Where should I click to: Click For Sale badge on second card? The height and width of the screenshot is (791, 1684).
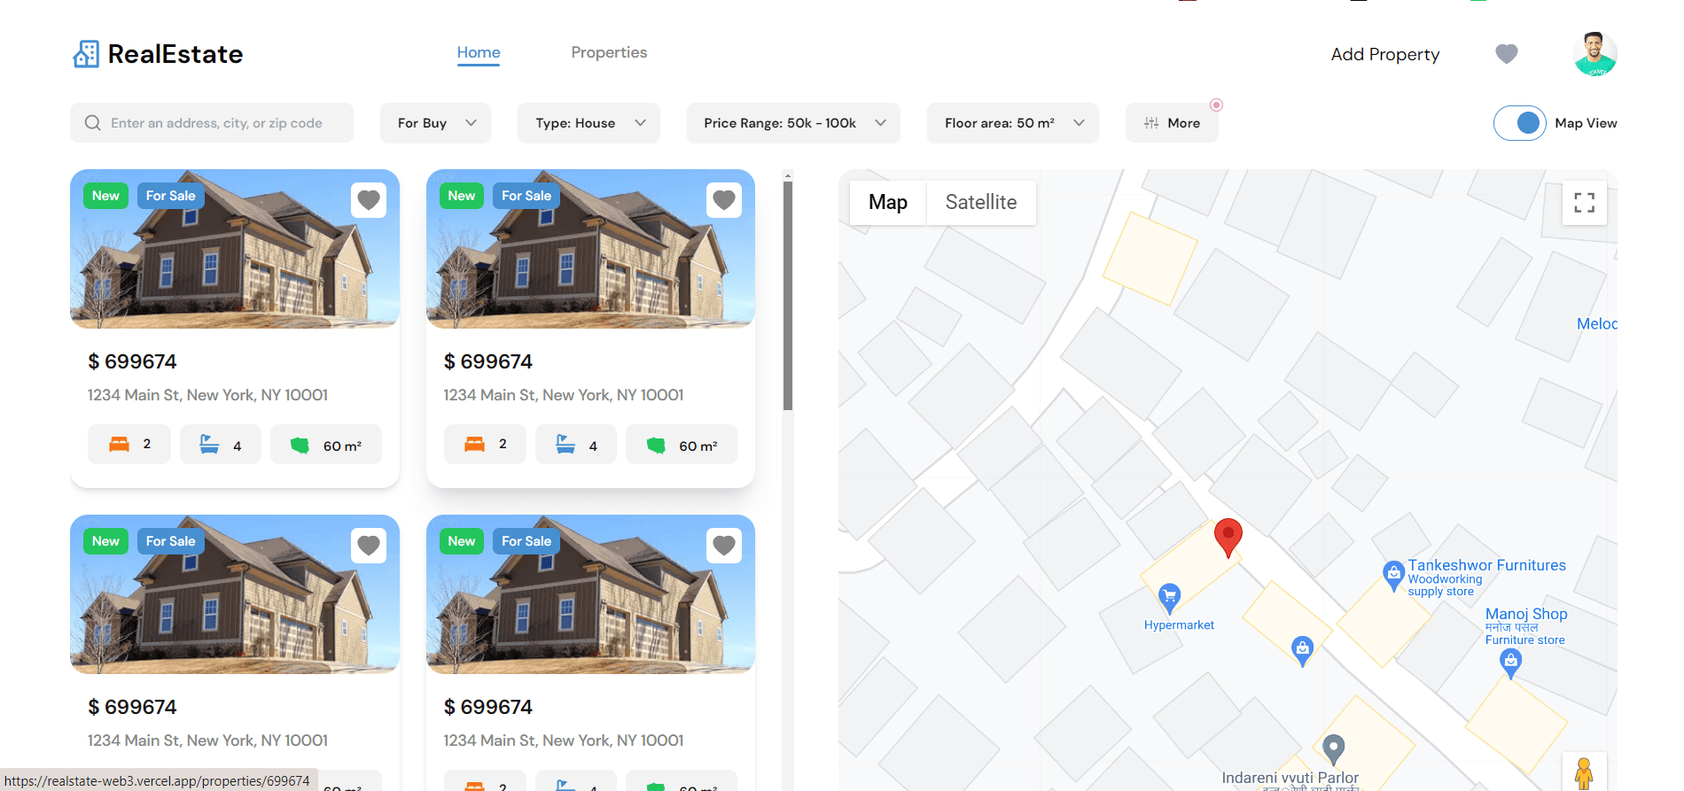(x=526, y=196)
